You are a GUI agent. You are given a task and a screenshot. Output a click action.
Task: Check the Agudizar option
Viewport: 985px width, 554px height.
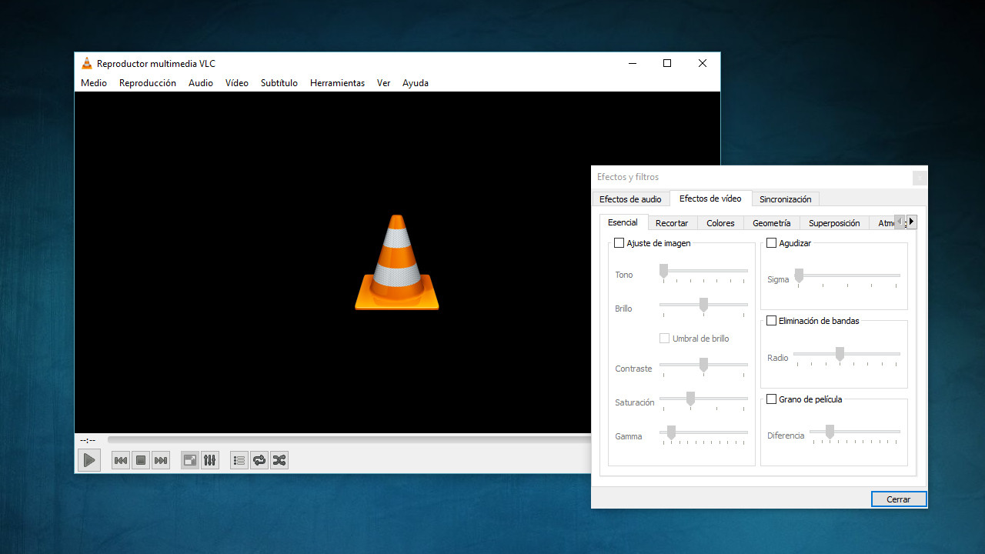point(771,242)
